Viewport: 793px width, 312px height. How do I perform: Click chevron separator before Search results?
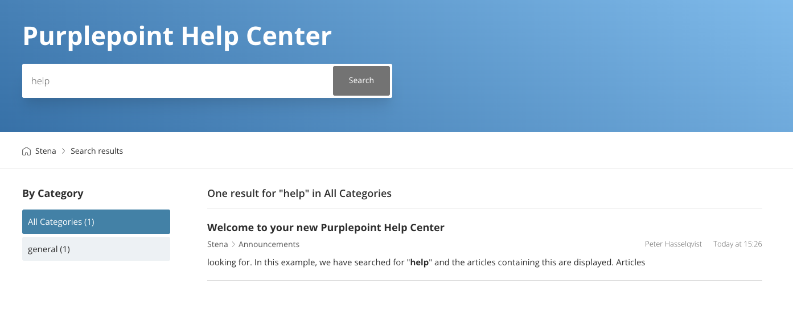point(63,151)
